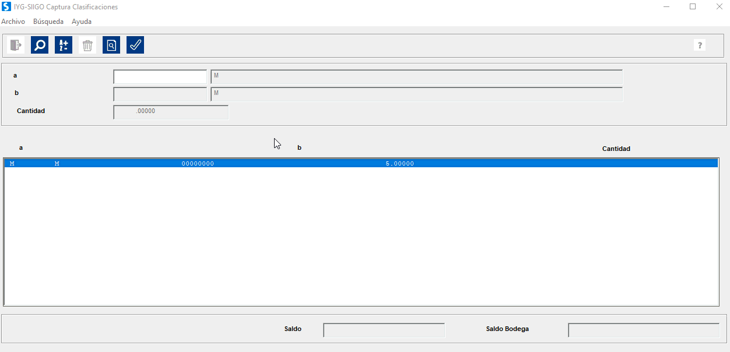Image resolution: width=730 pixels, height=352 pixels.
Task: Maximize the Captura Clasificaciones window
Action: 693,7
